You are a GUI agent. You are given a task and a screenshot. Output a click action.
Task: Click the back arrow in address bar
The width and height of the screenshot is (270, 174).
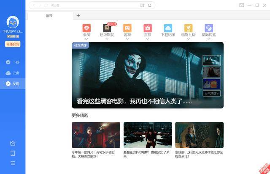pos(34,6)
